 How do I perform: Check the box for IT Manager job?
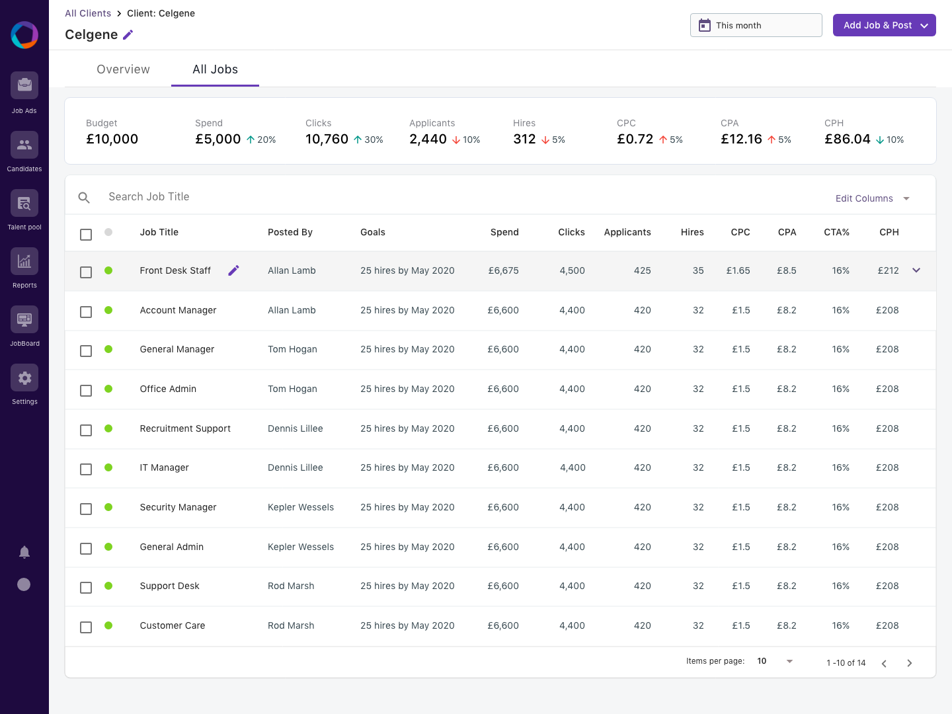click(86, 469)
